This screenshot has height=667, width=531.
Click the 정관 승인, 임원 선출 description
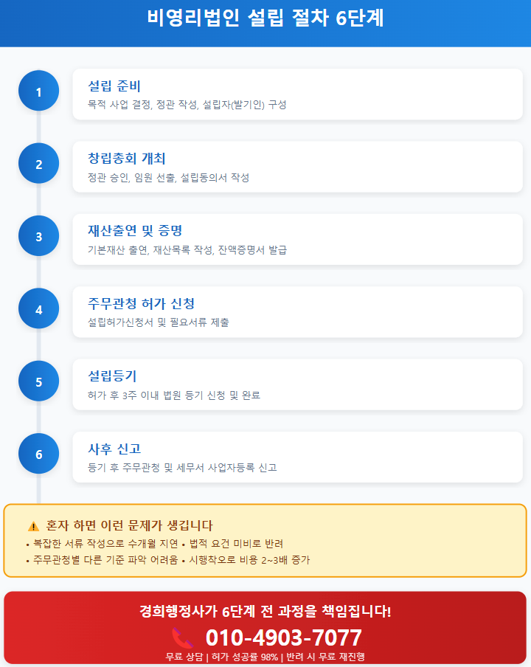[168, 178]
